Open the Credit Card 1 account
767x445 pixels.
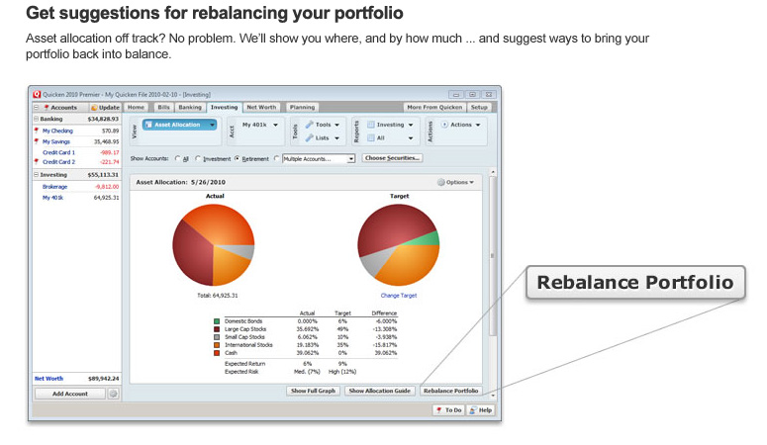(x=58, y=152)
